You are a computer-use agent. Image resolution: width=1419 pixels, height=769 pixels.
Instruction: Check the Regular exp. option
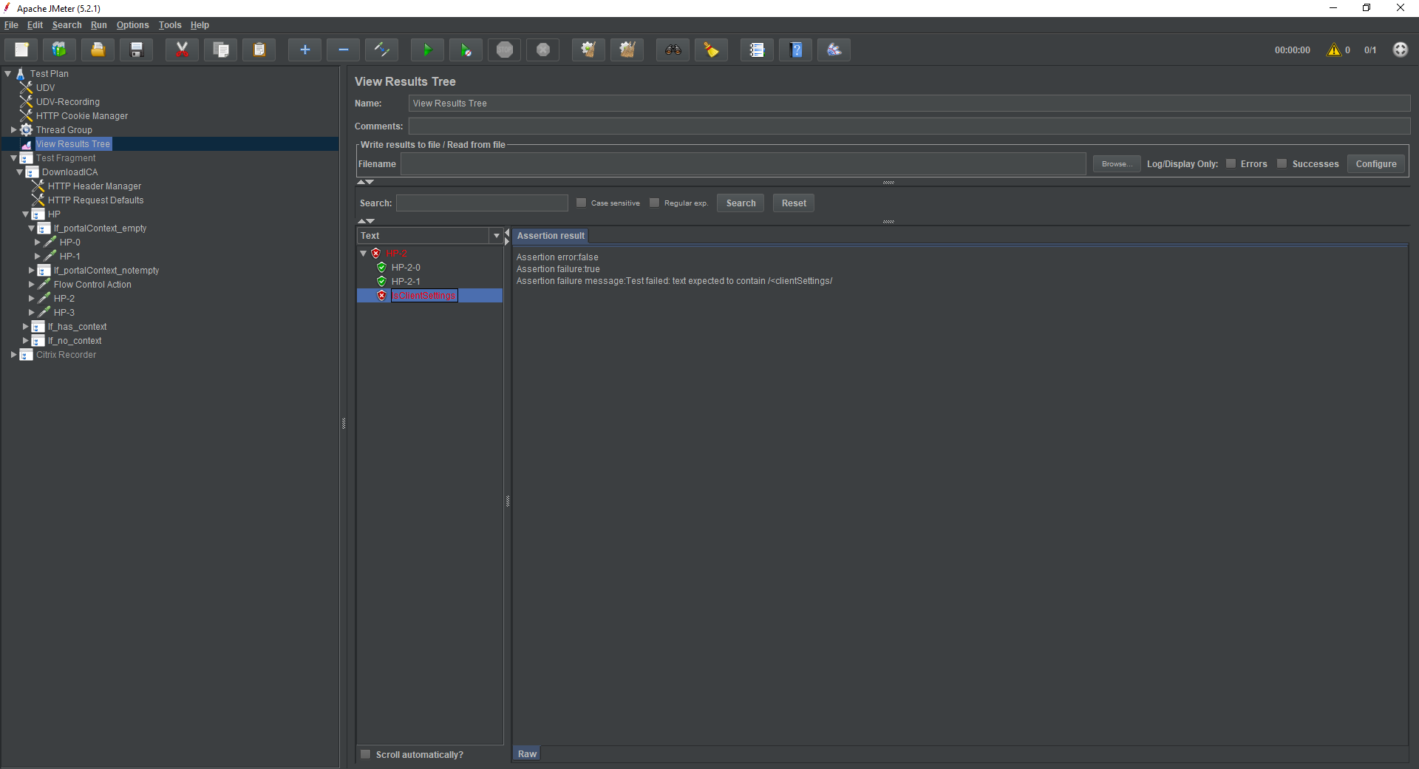click(655, 202)
